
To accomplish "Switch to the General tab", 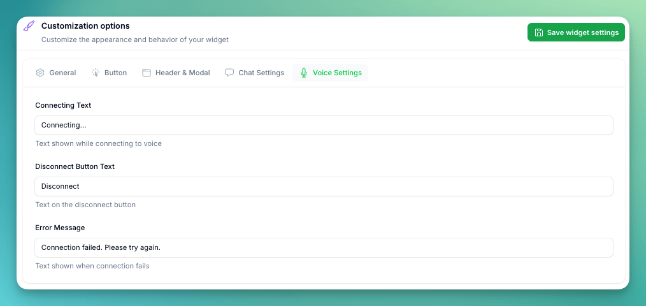I will tap(55, 73).
